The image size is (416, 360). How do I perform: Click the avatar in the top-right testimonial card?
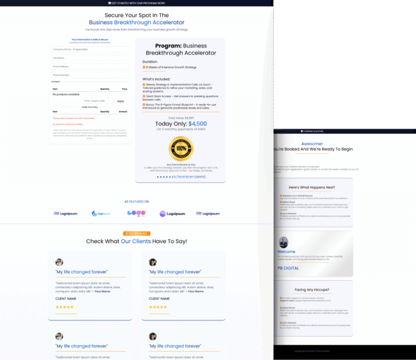152,262
